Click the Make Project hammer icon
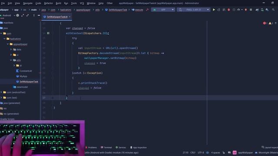 tap(147, 10)
